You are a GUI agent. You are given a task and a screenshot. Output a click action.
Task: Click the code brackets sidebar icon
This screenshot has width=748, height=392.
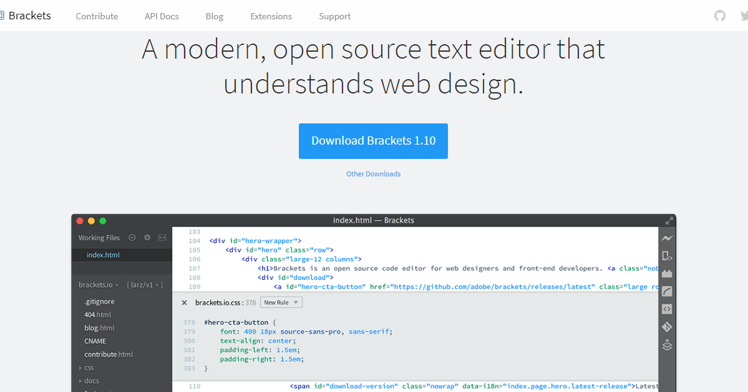(667, 309)
